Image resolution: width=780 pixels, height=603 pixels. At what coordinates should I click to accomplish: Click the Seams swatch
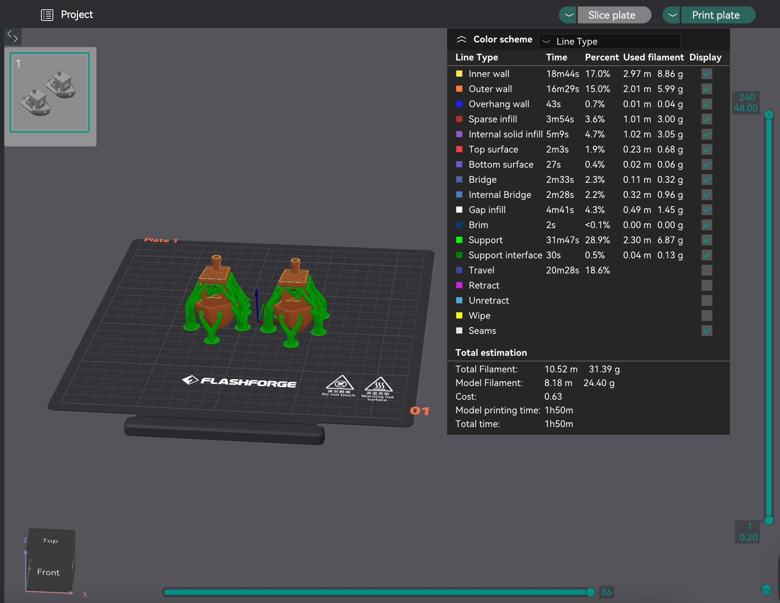459,331
